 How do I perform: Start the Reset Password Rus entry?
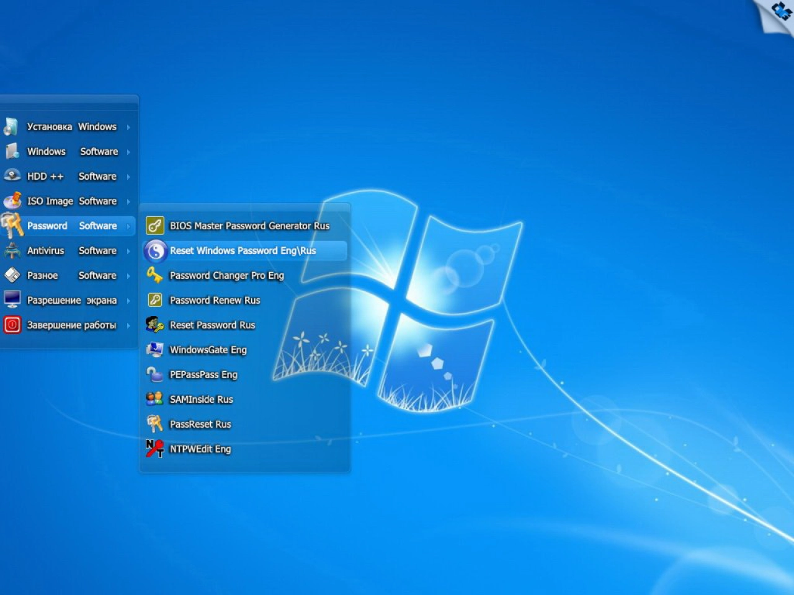pyautogui.click(x=245, y=325)
